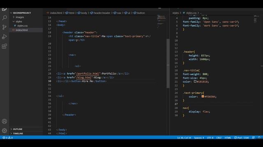Select index.html in the explorer
Image resolution: width=263 pixels, height=147 pixels.
(21, 30)
